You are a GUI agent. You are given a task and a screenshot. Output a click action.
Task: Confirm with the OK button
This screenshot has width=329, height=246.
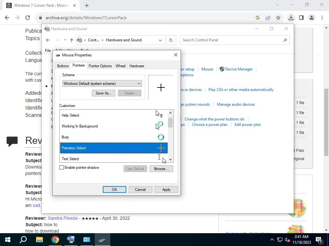coord(114,190)
